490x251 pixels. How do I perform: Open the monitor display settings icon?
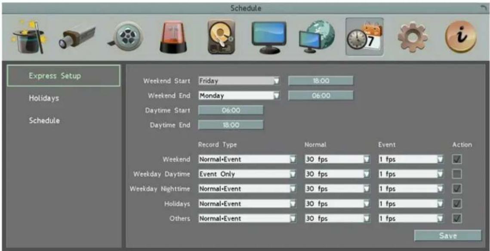coord(269,37)
